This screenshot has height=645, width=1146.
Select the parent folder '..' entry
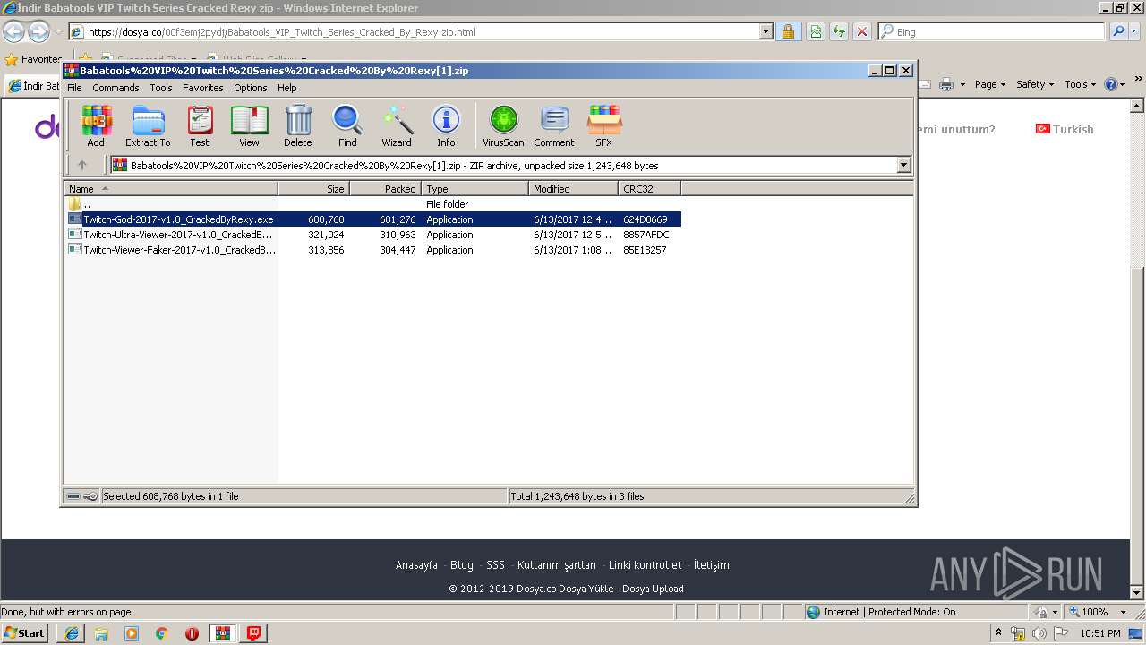373,204
